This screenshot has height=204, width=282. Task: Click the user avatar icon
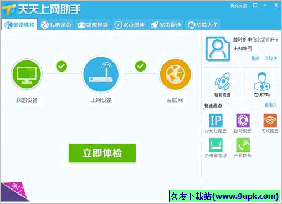click(x=218, y=49)
